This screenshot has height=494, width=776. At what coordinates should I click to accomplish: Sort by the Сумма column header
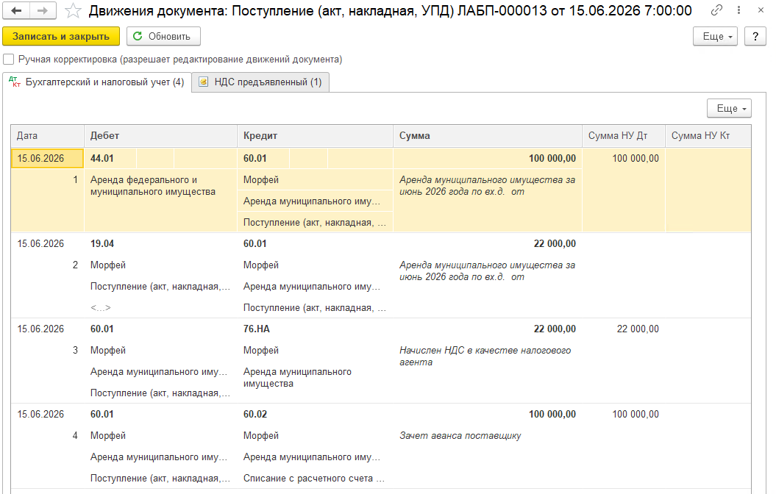(488, 136)
